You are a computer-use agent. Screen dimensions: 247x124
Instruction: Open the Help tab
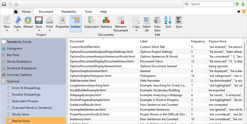103,12
